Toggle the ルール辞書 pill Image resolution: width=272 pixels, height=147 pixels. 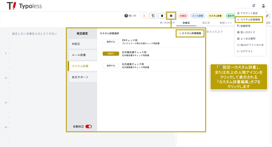click(x=198, y=16)
